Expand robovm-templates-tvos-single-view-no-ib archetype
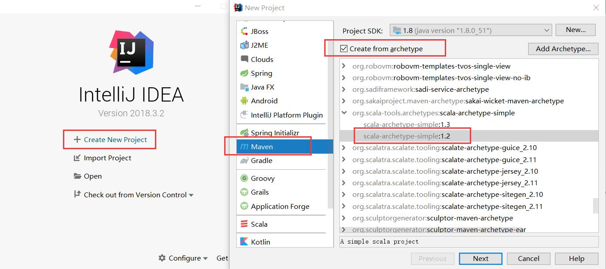The image size is (606, 269). (x=344, y=77)
